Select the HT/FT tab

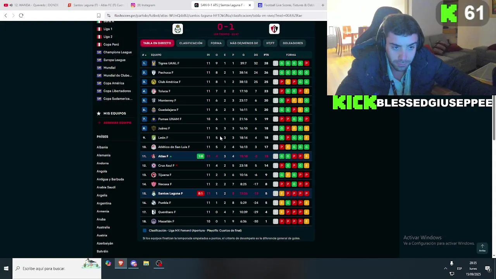coord(270,43)
